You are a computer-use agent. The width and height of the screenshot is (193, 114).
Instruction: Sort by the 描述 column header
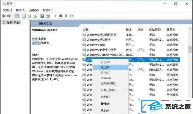pyautogui.click(x=129, y=30)
